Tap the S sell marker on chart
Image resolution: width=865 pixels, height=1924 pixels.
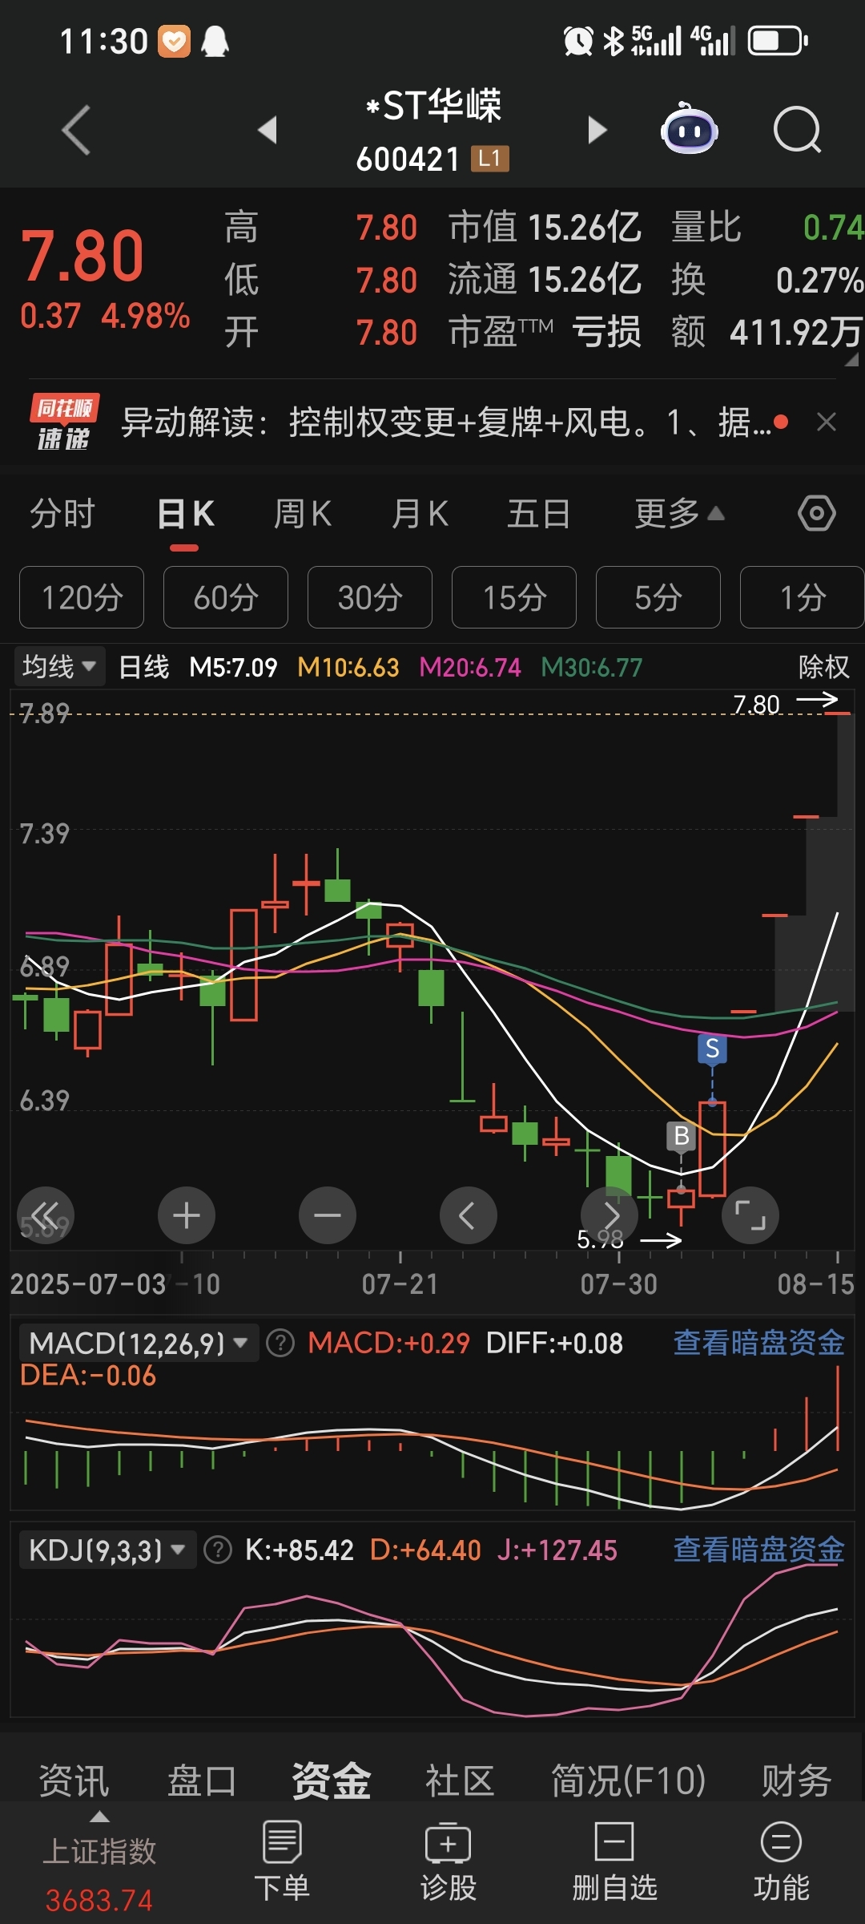[712, 1049]
